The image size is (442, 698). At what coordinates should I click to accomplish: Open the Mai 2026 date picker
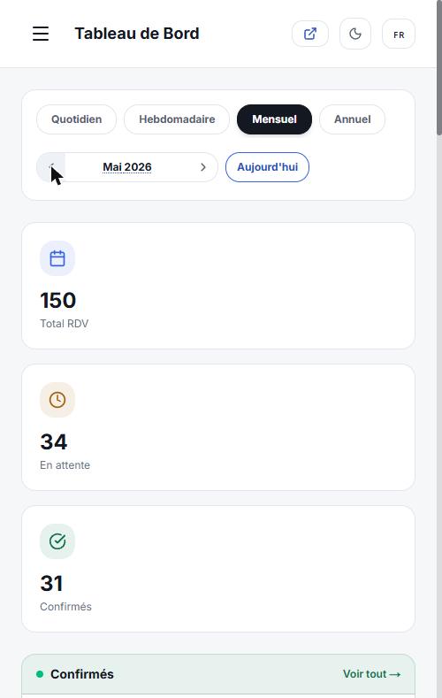(x=127, y=167)
